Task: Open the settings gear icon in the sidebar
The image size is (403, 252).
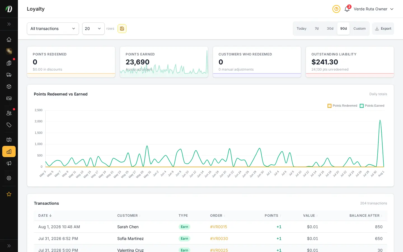Action: (9, 178)
